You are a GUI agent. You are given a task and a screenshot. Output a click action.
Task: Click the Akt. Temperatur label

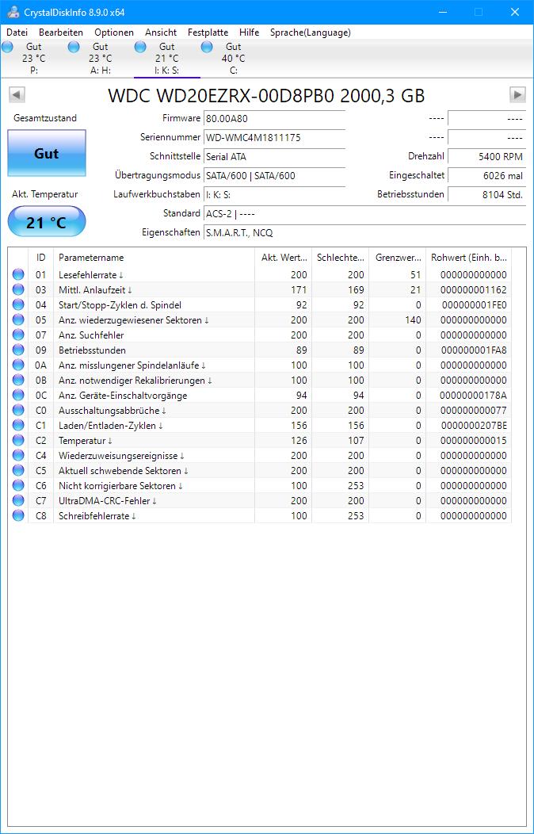45,195
